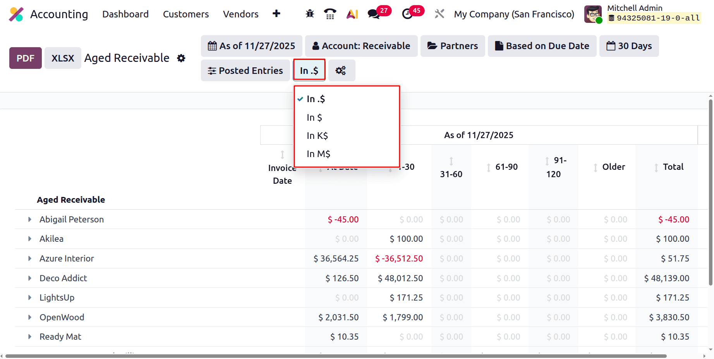Open the Vendors menu

[x=241, y=14]
